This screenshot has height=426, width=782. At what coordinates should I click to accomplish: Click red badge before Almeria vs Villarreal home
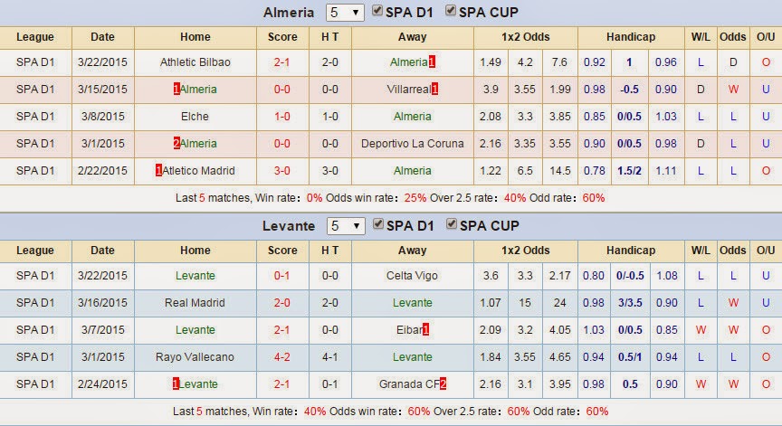(x=176, y=90)
